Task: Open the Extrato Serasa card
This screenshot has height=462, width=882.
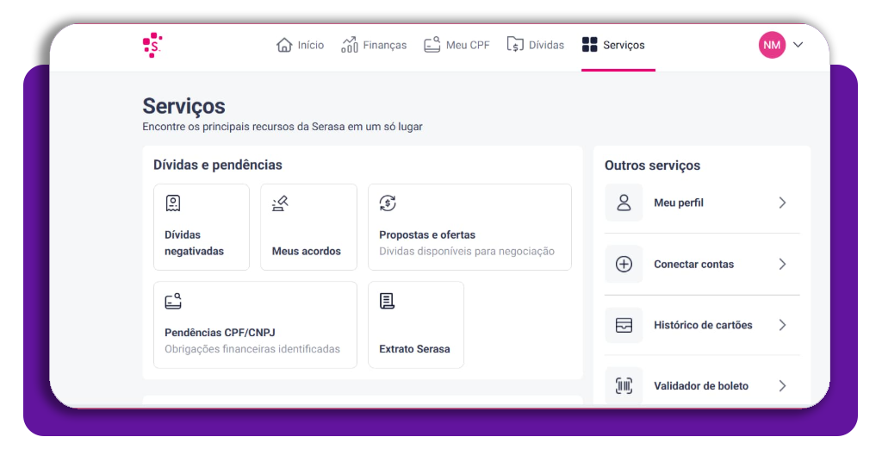Action: point(416,325)
